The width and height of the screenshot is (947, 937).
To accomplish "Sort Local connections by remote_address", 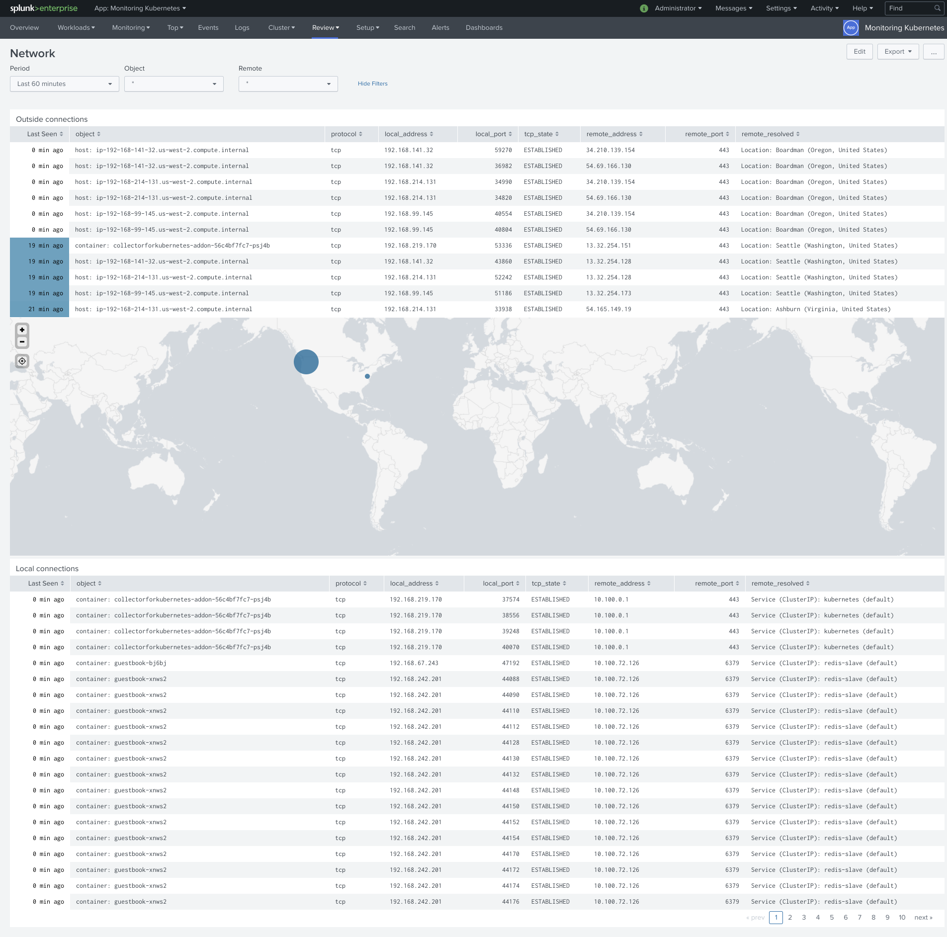I will [x=622, y=584].
